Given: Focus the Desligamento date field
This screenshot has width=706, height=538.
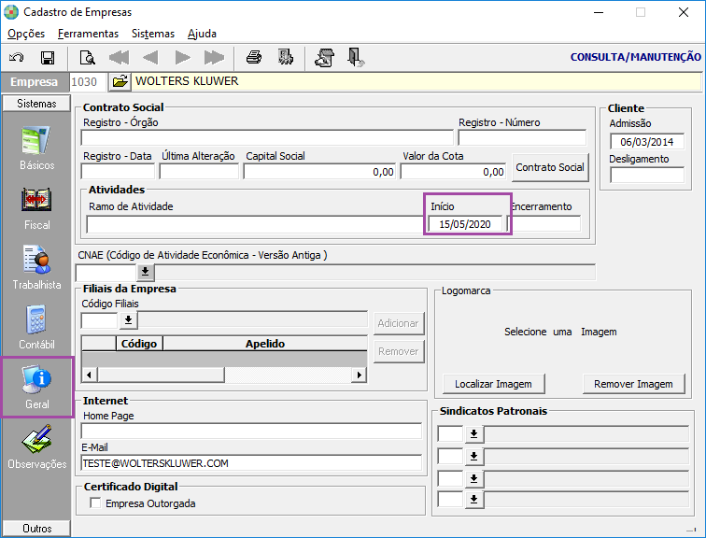Looking at the screenshot, I should coord(647,175).
